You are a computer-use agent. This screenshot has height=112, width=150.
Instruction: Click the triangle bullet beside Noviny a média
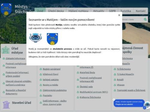click(41, 85)
